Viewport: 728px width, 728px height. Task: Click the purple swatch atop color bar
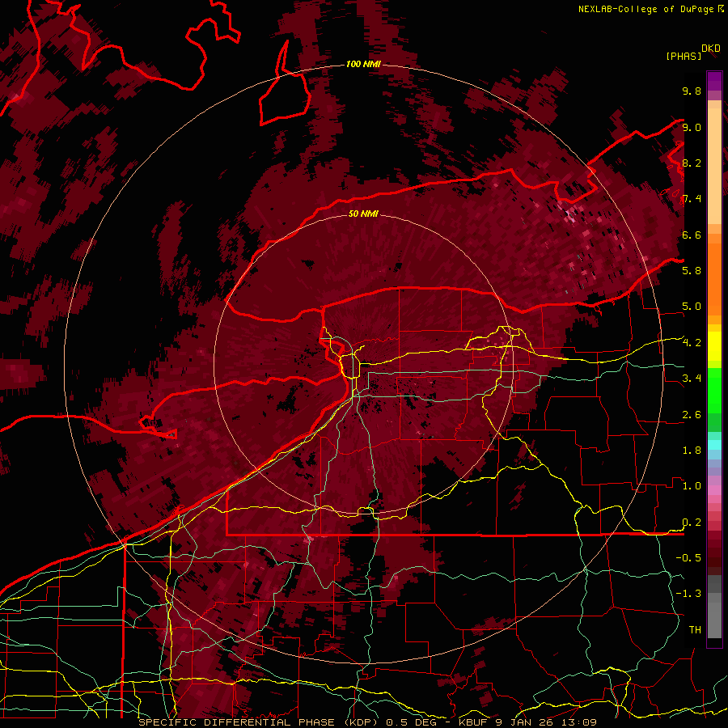coord(714,81)
